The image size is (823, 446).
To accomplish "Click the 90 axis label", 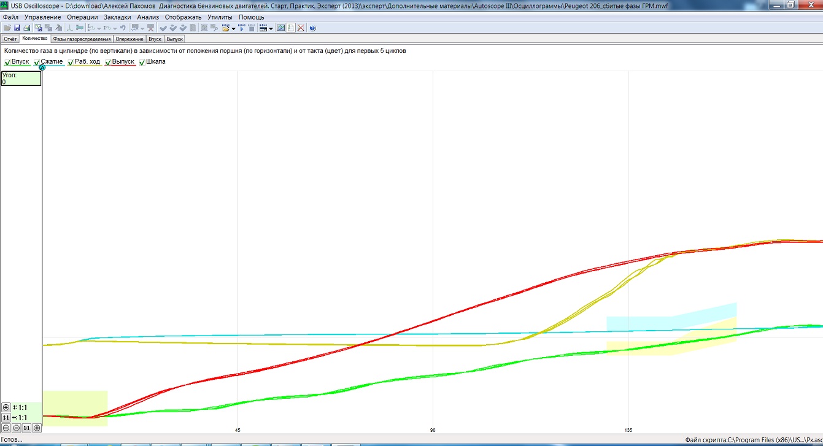I will tap(433, 430).
